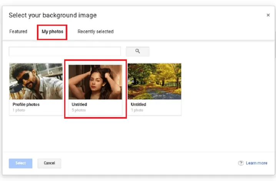The height and width of the screenshot is (181, 276).
Task: Open the Recently selected tab
Action: [x=96, y=32]
